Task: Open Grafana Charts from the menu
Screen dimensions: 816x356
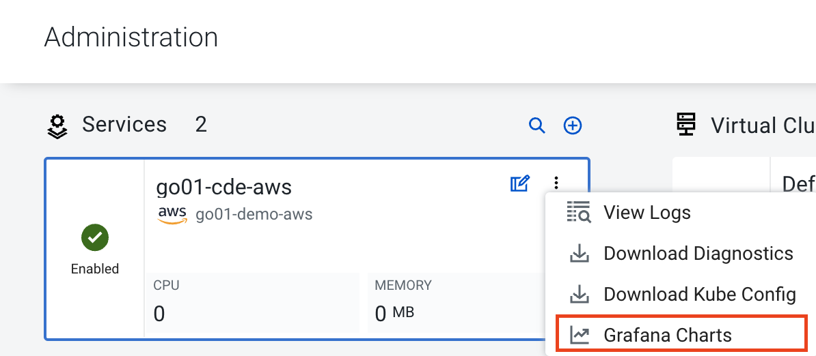Action: [667, 336]
